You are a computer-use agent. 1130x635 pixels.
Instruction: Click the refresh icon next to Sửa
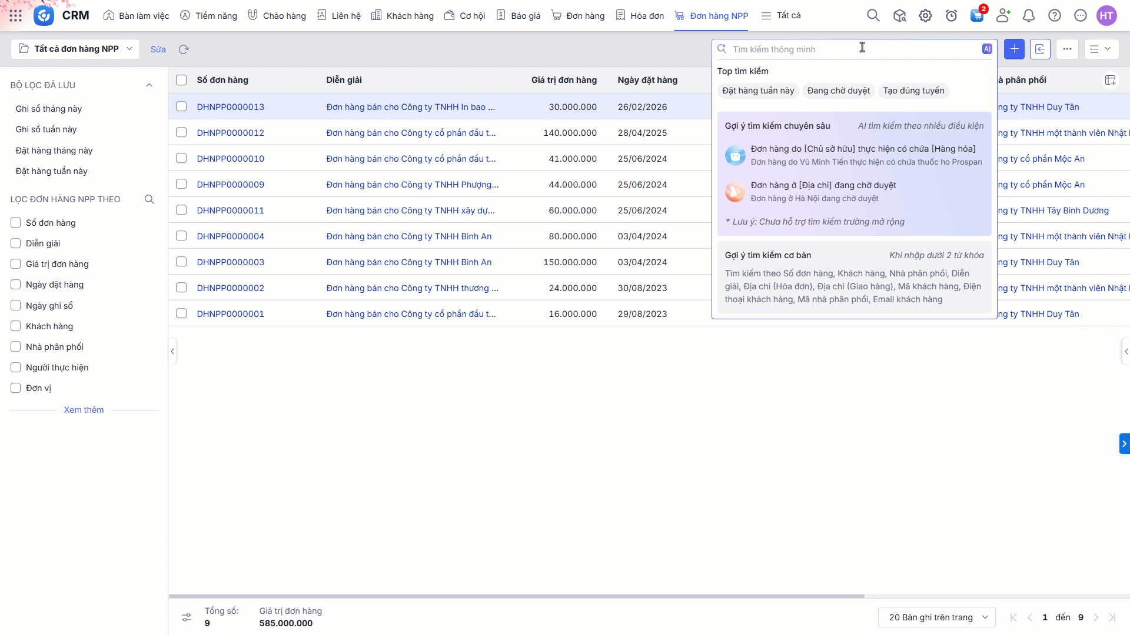(x=184, y=49)
